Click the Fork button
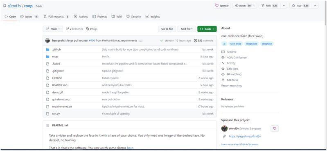This screenshot has height=151, width=327. pos(269,6)
